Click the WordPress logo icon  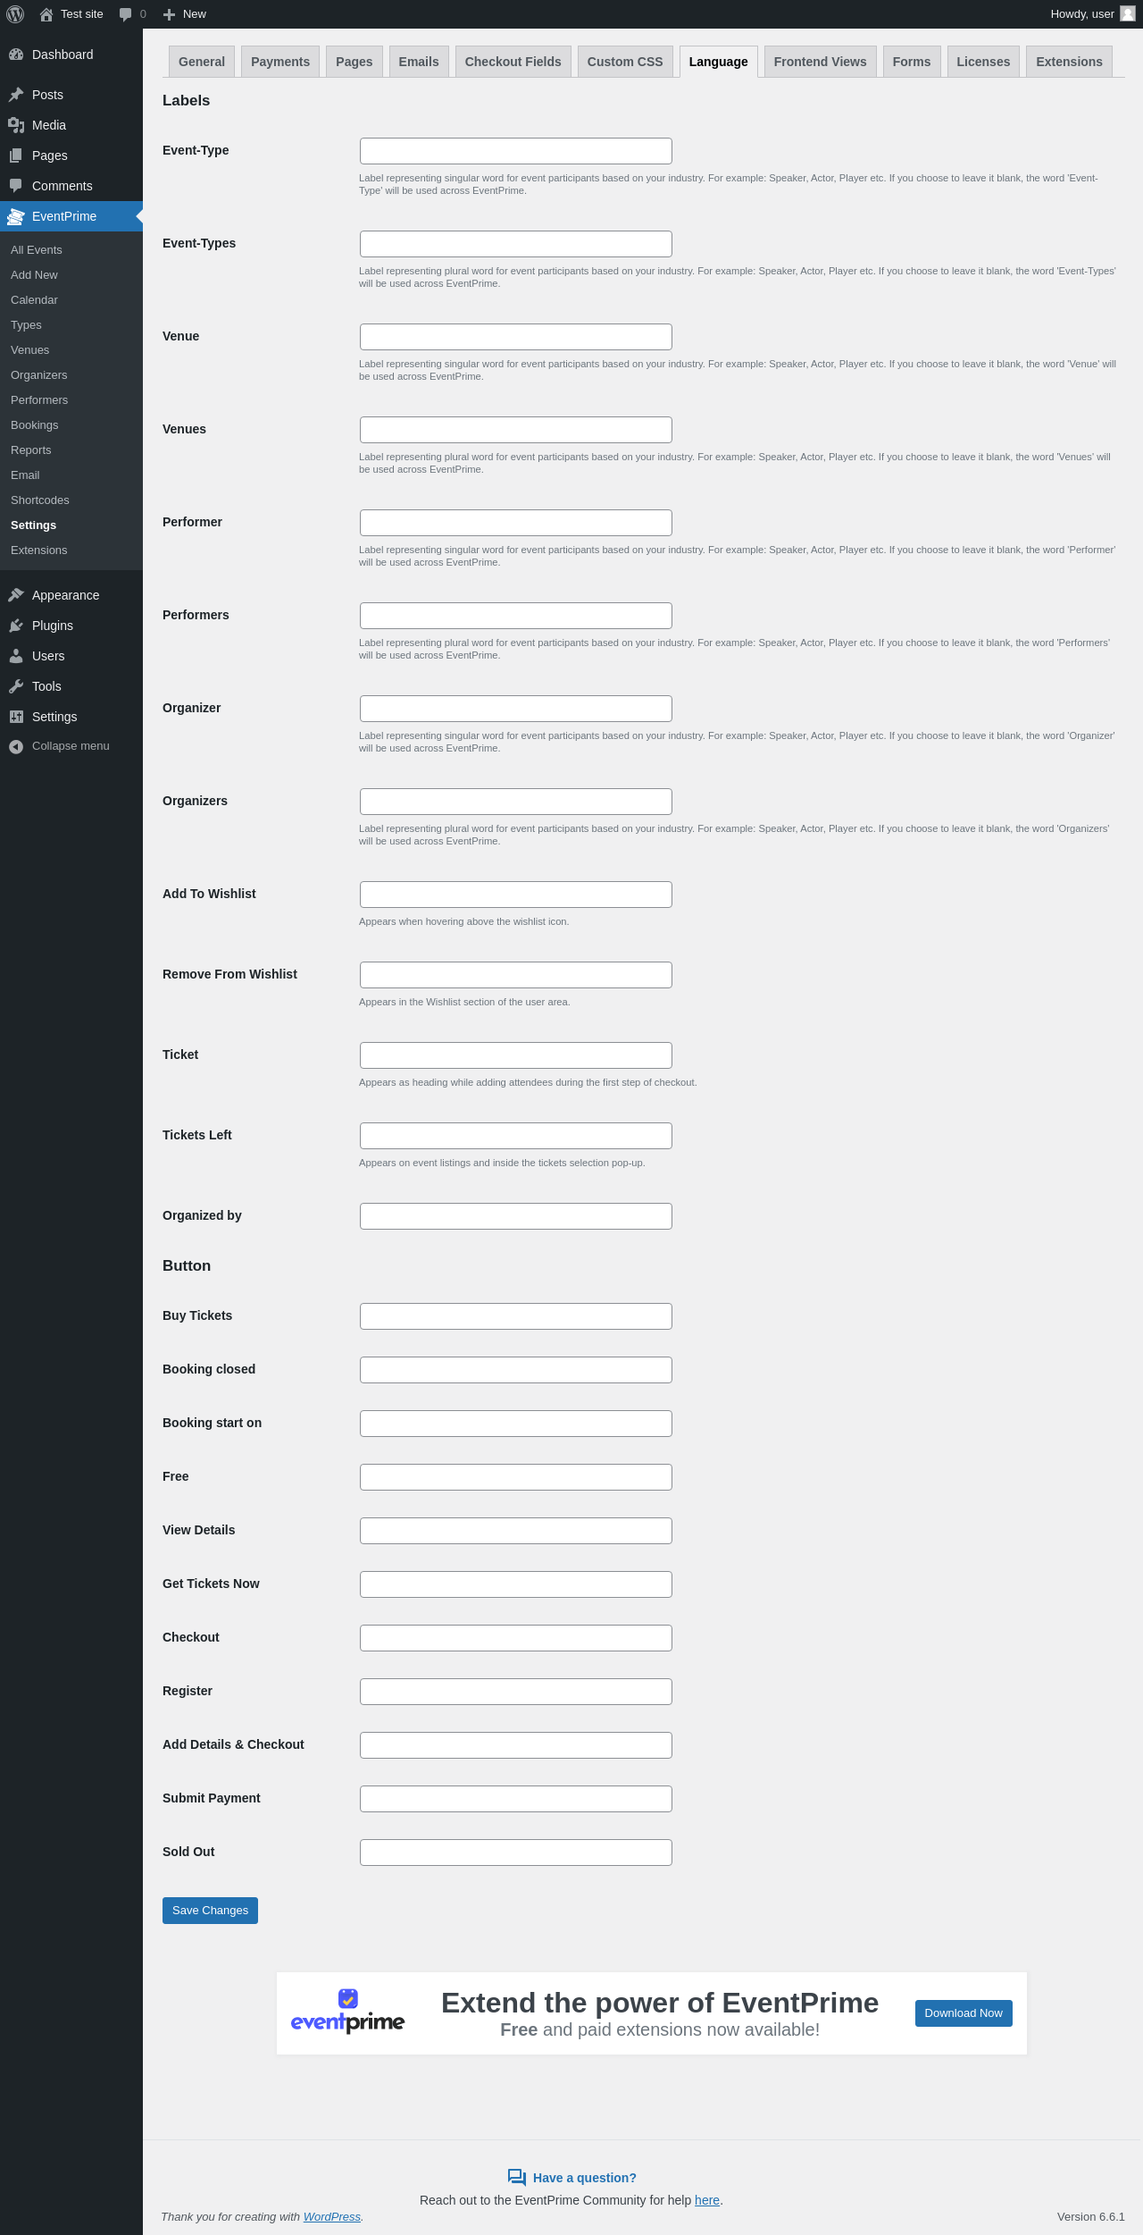pyautogui.click(x=15, y=14)
